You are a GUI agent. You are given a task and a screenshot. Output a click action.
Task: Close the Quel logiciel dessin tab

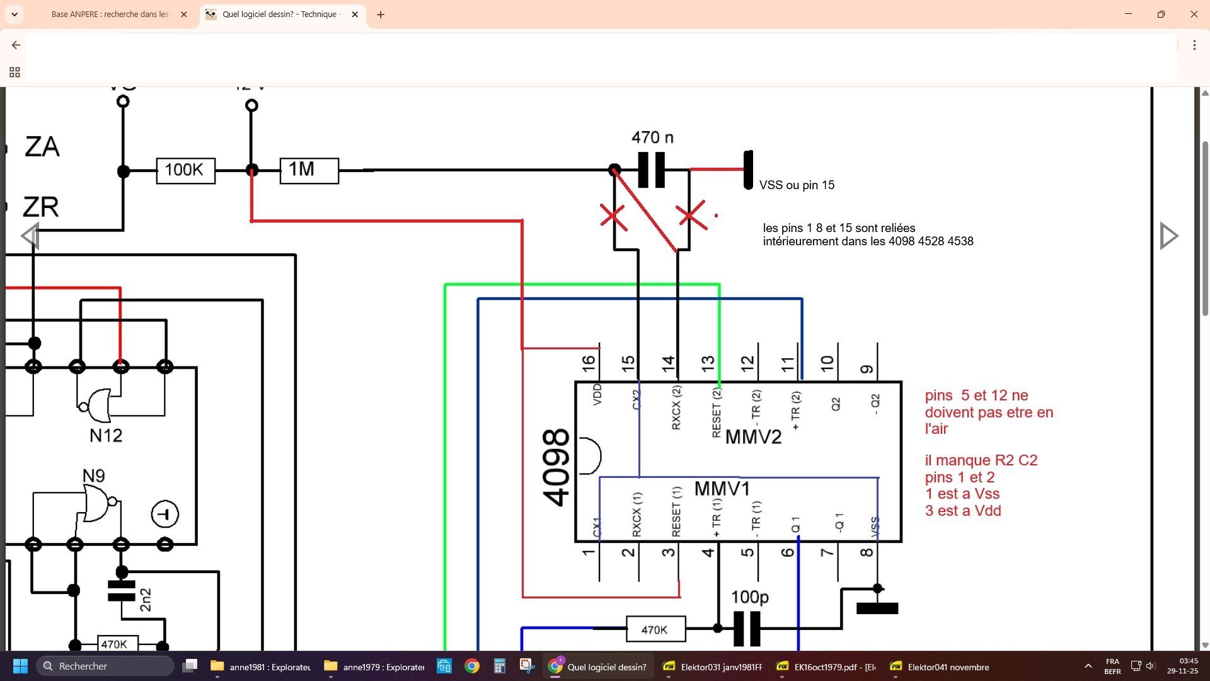pos(355,15)
